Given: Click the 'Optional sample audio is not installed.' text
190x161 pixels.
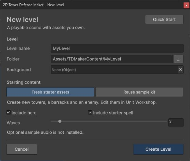Looking at the screenshot, I should [45, 132].
